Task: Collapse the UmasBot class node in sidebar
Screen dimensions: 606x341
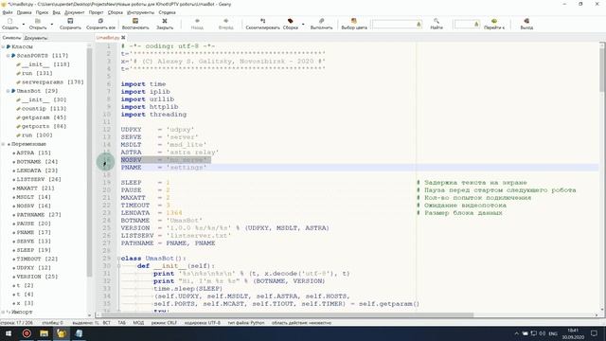Action: pyautogui.click(x=9, y=91)
